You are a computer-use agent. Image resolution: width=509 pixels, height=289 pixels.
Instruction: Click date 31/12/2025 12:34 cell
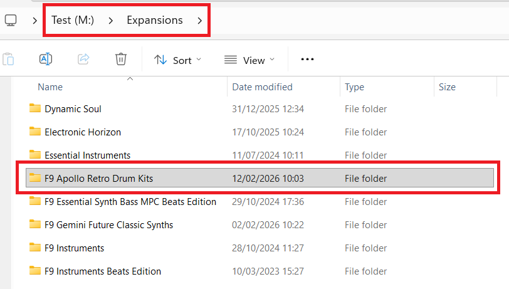[268, 109]
